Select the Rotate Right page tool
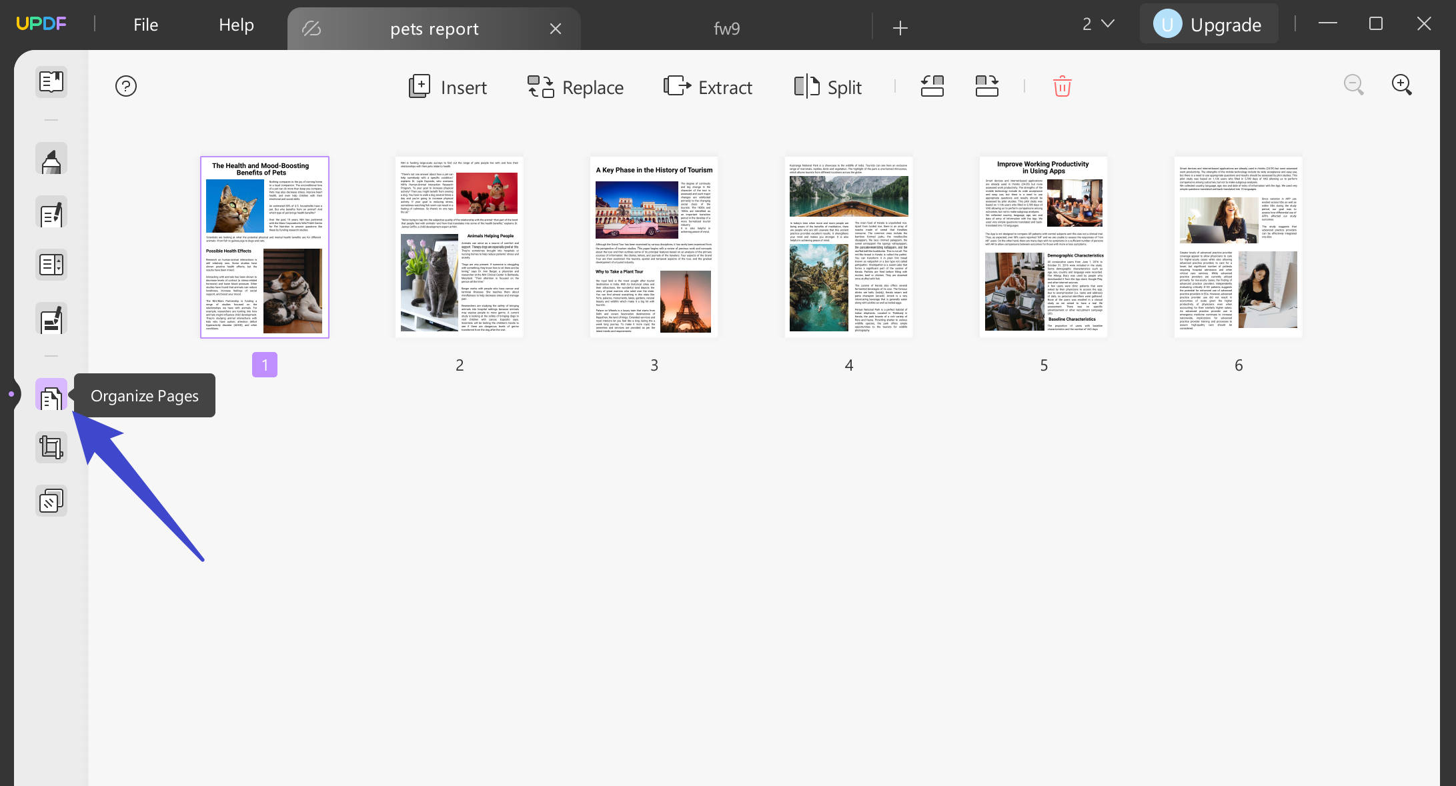The height and width of the screenshot is (786, 1456). [986, 86]
